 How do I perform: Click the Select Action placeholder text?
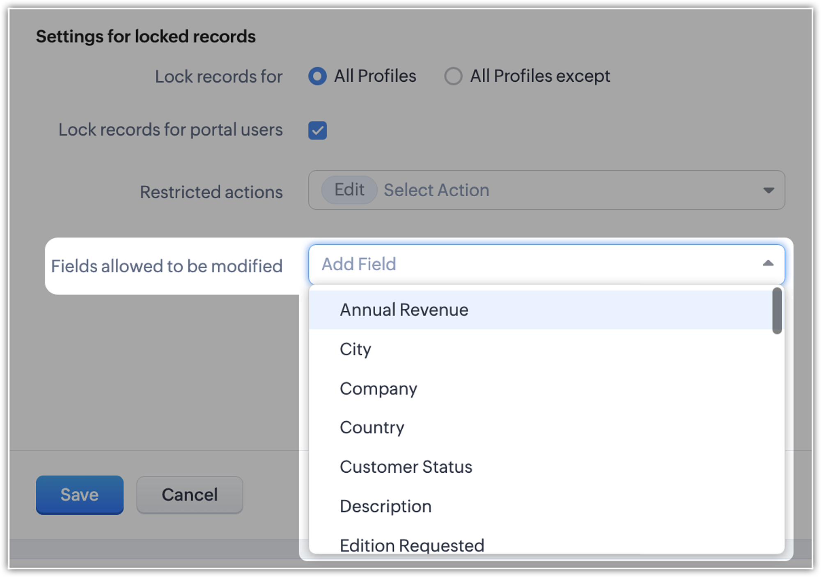436,190
